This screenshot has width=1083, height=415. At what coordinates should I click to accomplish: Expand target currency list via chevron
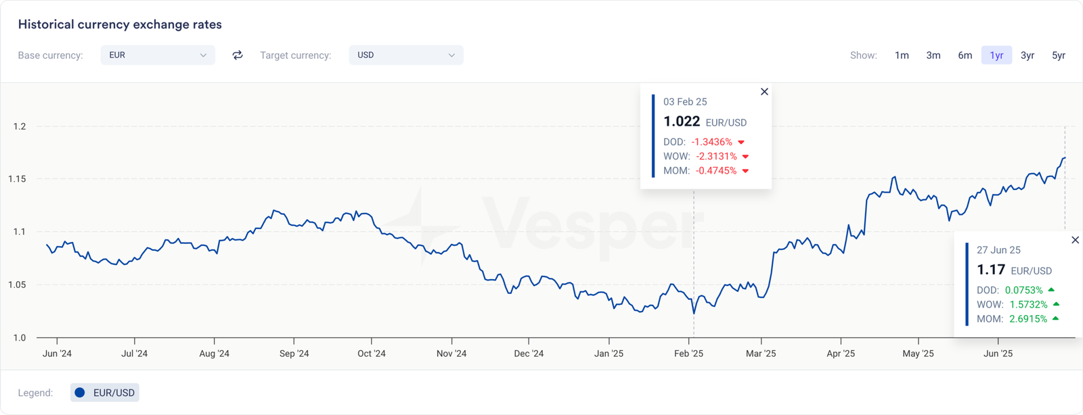tap(451, 55)
